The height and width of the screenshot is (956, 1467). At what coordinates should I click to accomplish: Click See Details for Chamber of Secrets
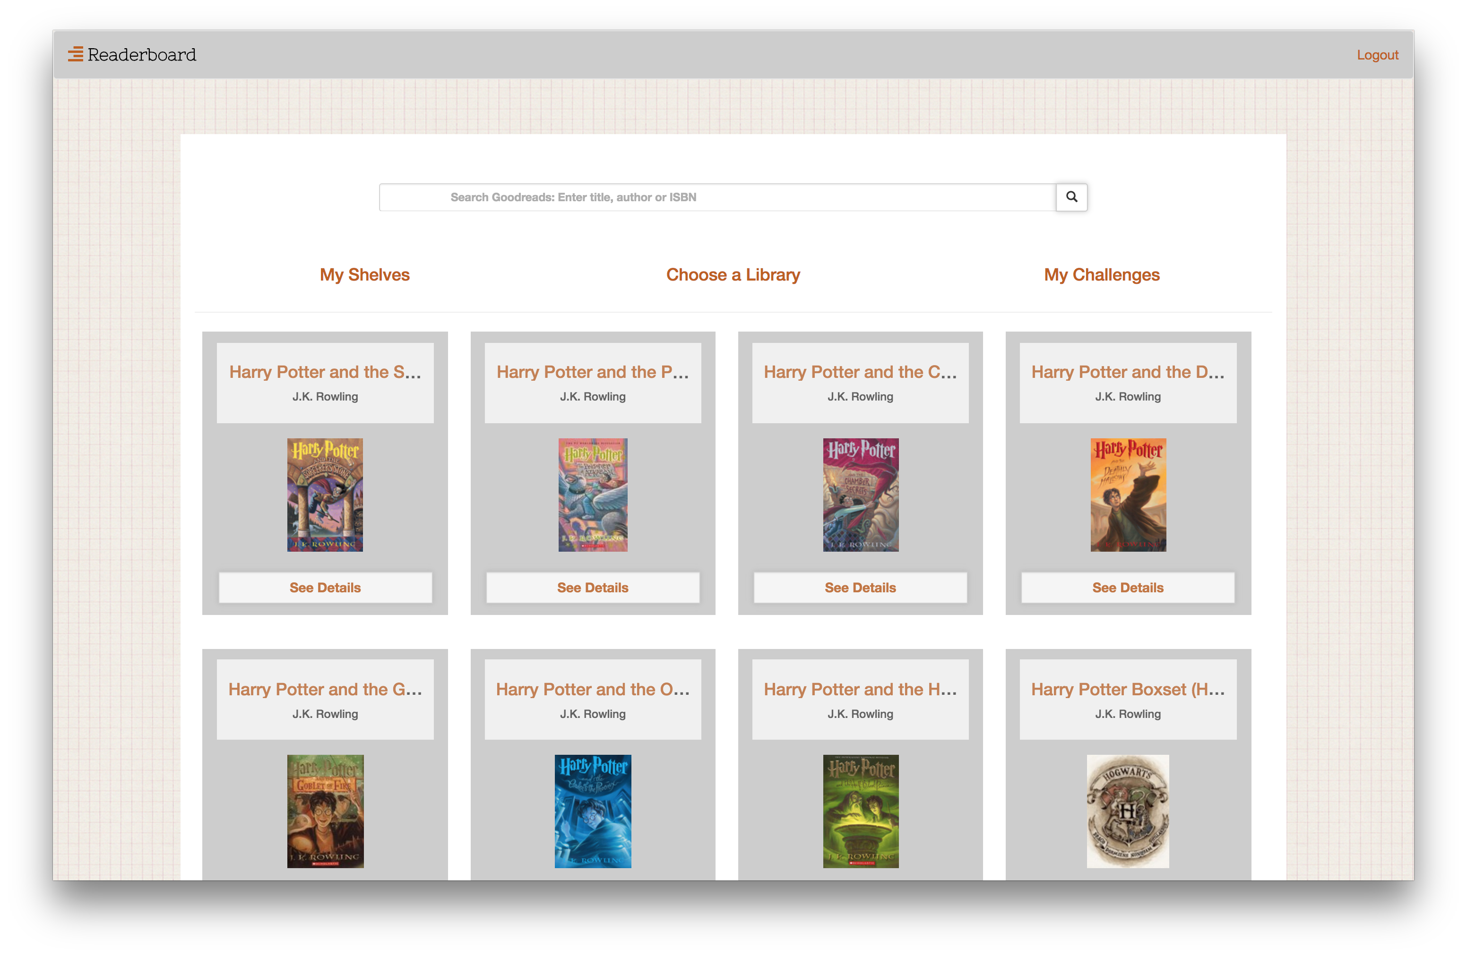click(x=861, y=588)
